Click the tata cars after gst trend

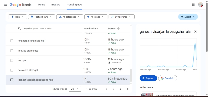click(x=28, y=70)
